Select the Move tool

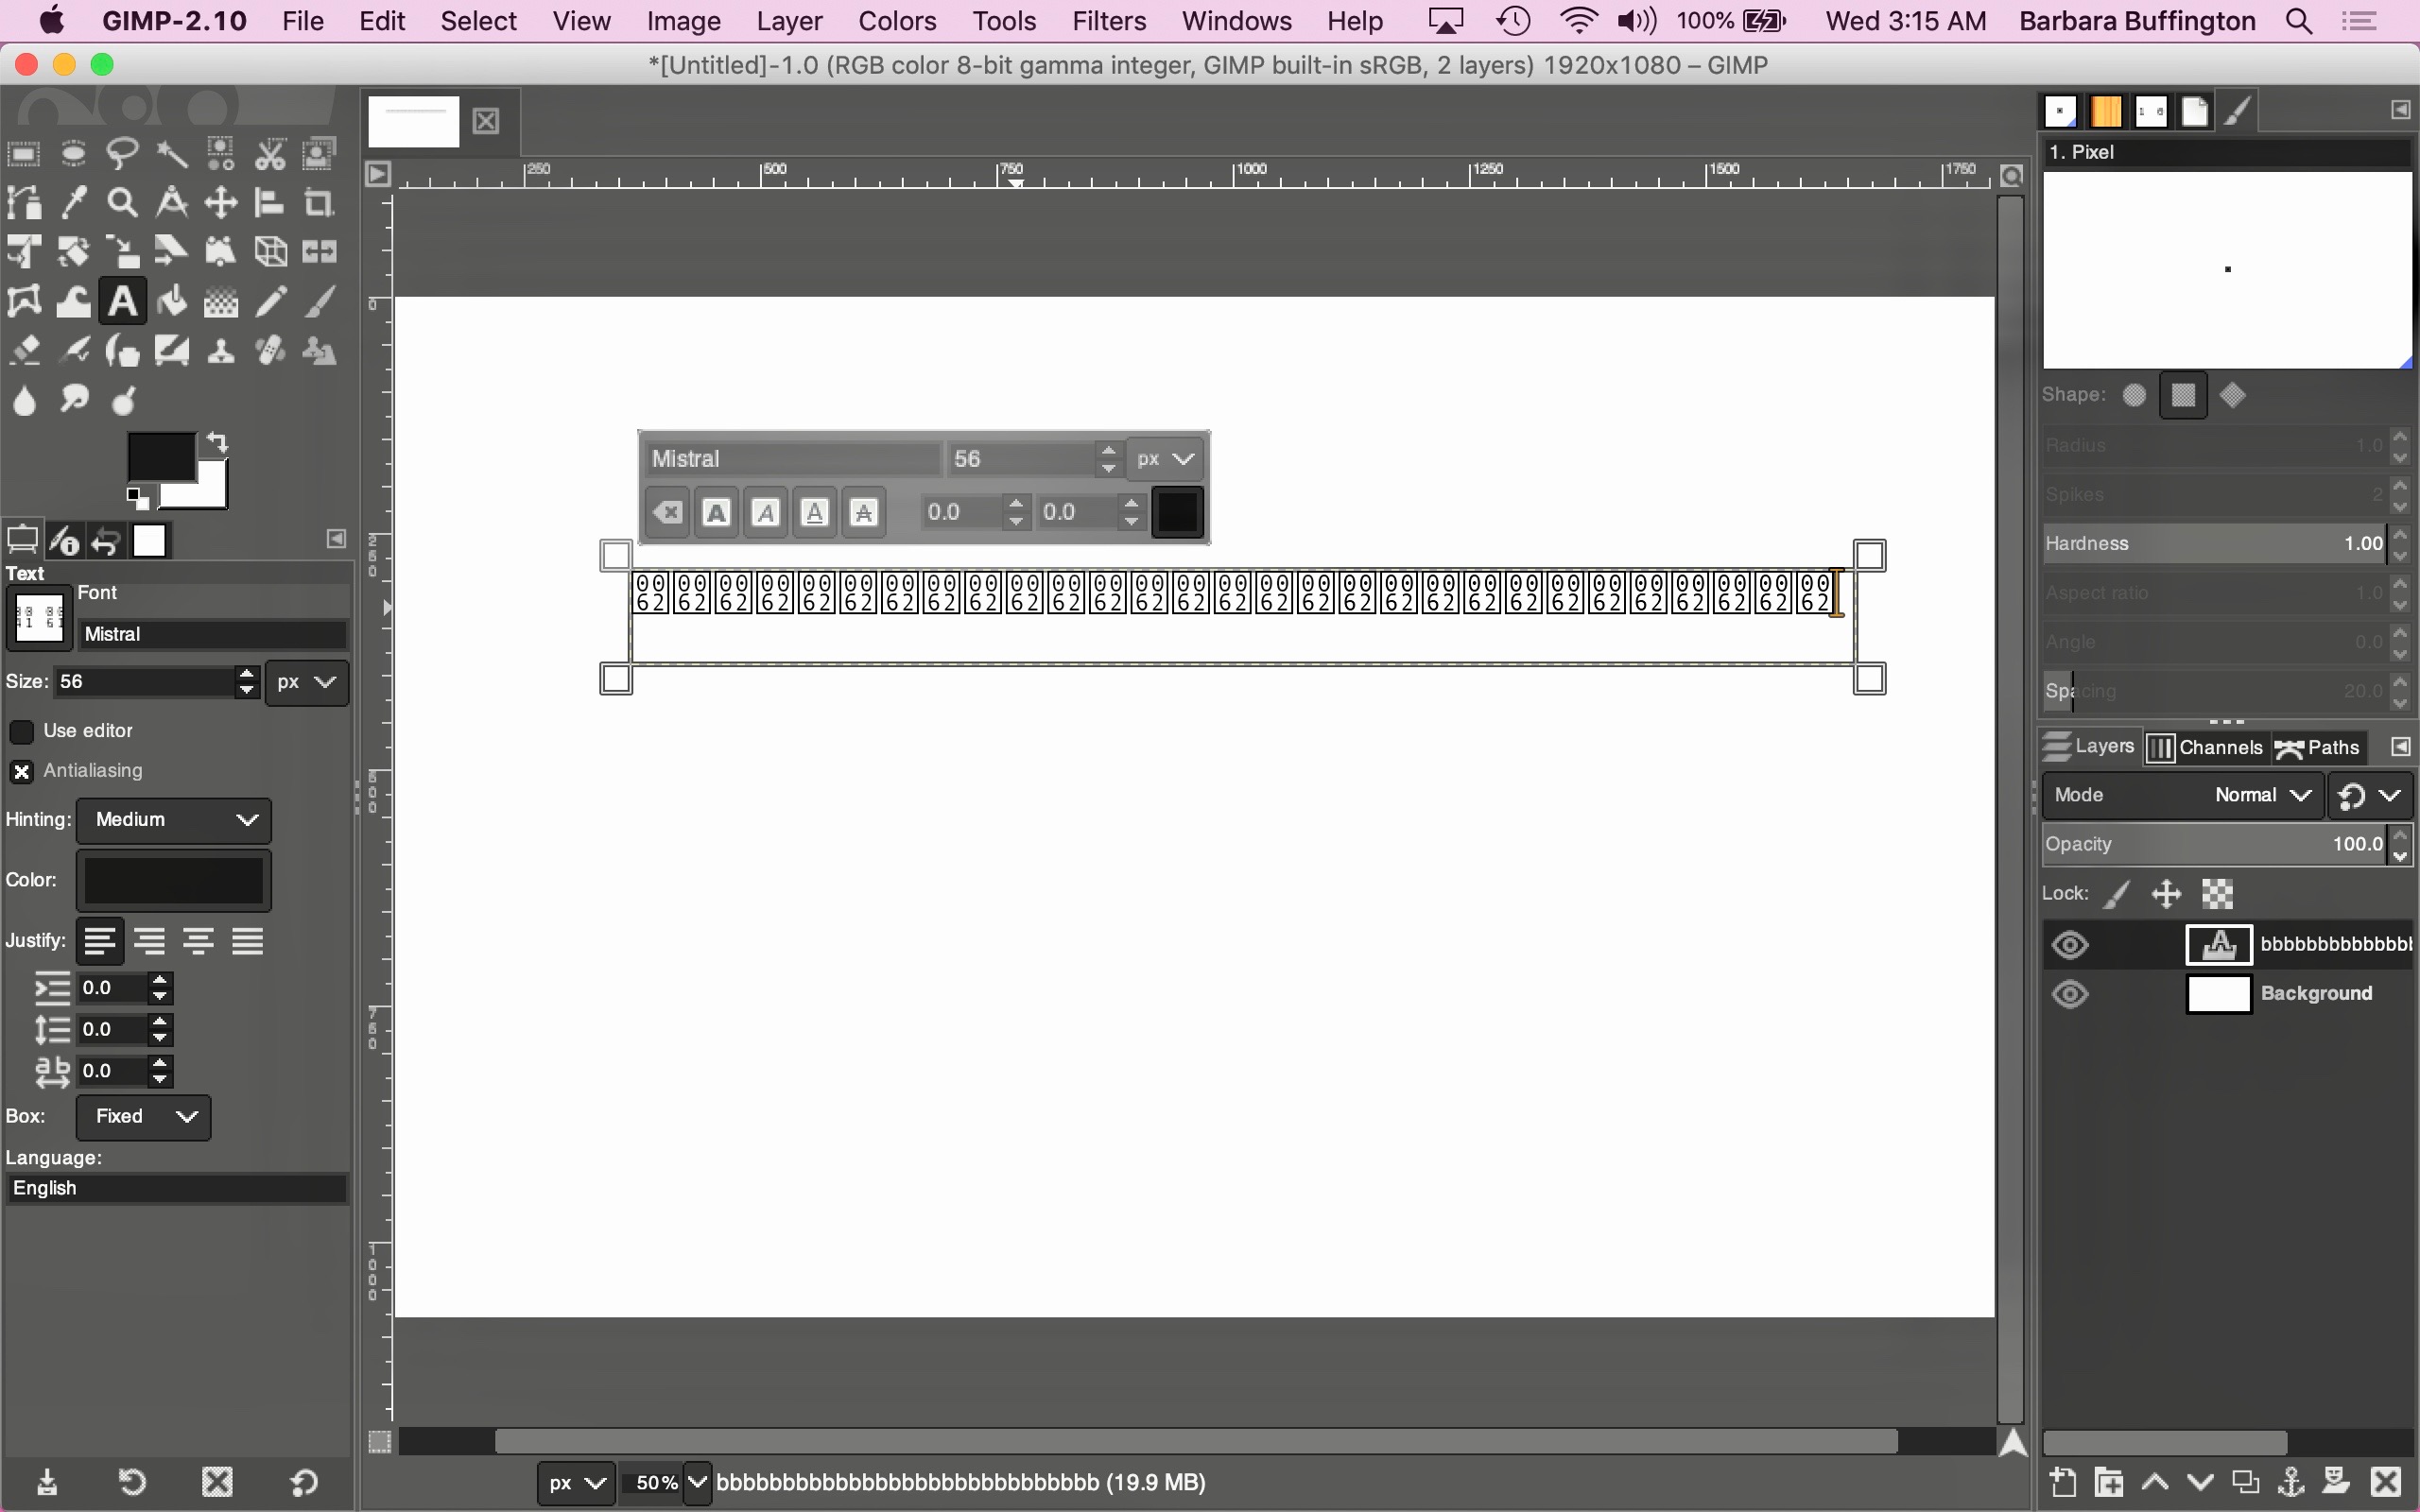(x=220, y=203)
